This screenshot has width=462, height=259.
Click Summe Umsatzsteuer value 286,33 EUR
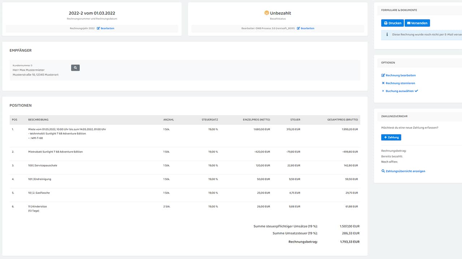click(x=351, y=233)
